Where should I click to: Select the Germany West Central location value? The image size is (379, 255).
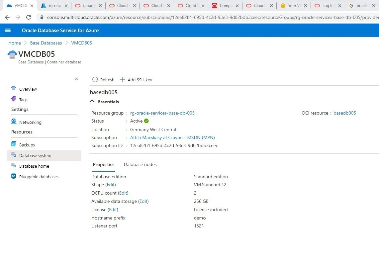pos(153,129)
